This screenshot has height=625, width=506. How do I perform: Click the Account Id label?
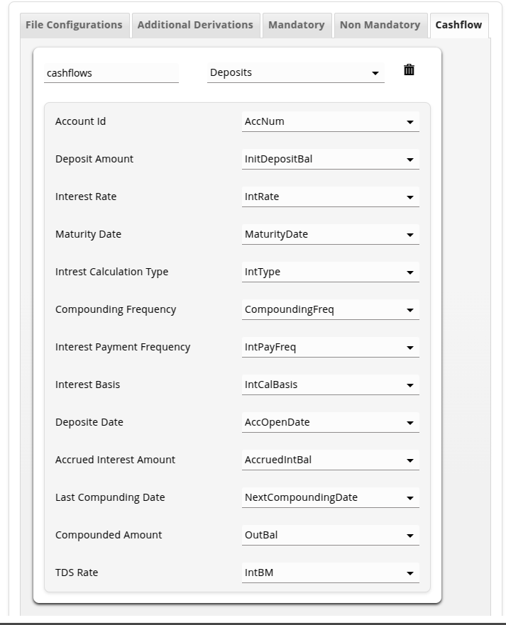coord(80,121)
